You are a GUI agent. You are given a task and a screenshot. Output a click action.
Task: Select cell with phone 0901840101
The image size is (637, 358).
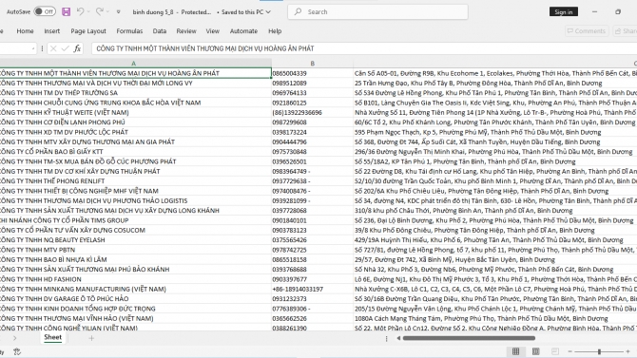[x=312, y=220]
